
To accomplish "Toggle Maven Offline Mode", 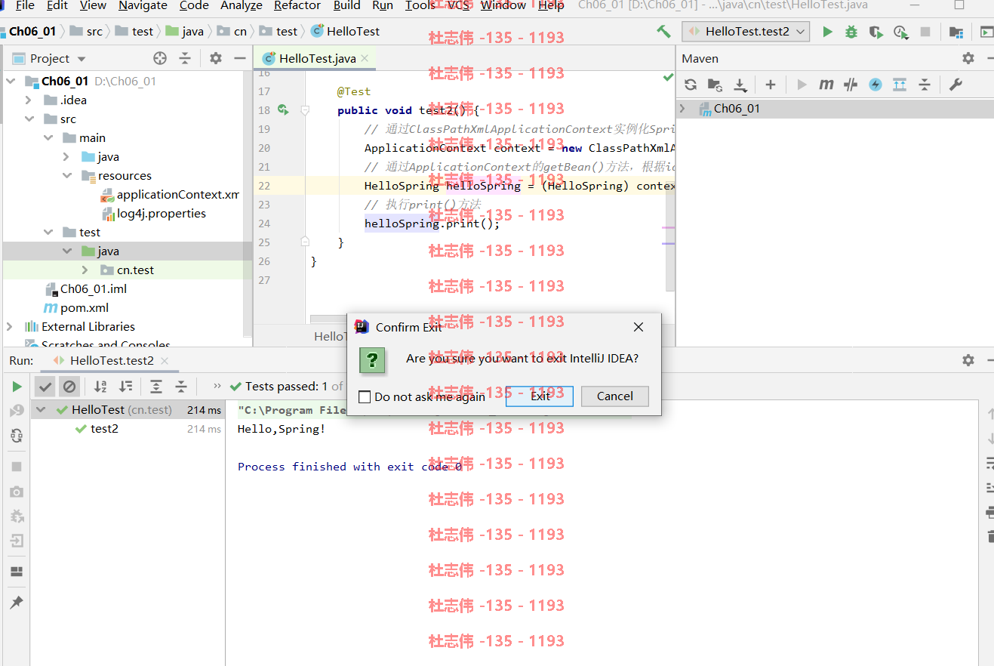I will point(851,85).
